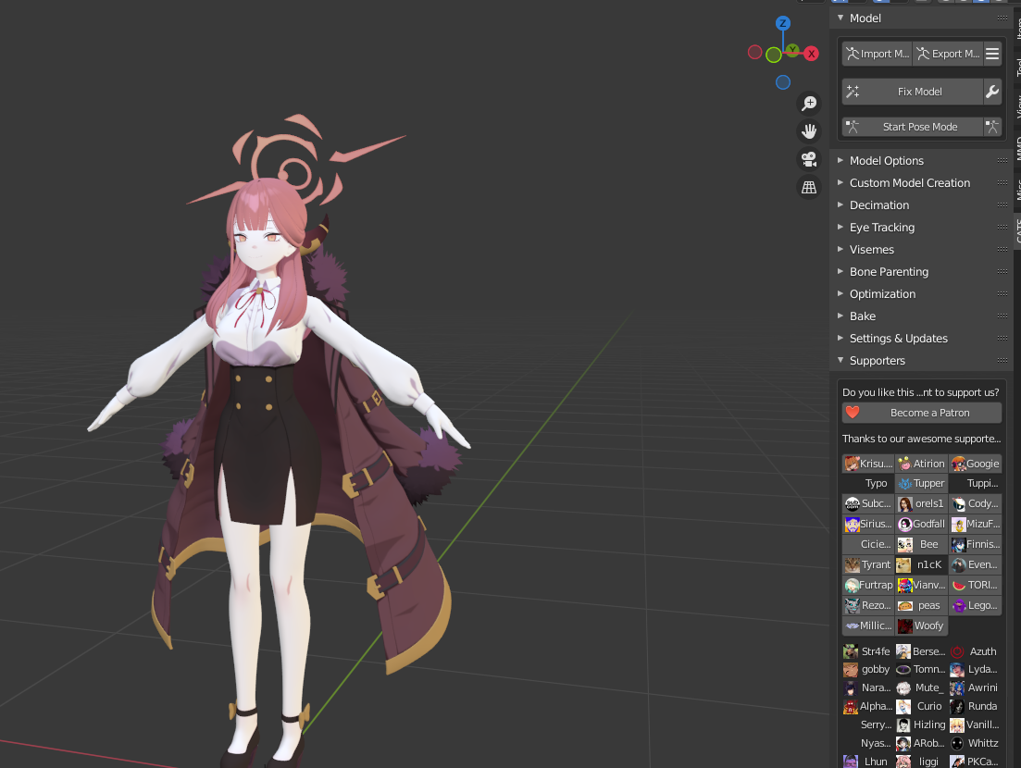The height and width of the screenshot is (768, 1021).
Task: Click supporter Godfall button
Action: [921, 524]
